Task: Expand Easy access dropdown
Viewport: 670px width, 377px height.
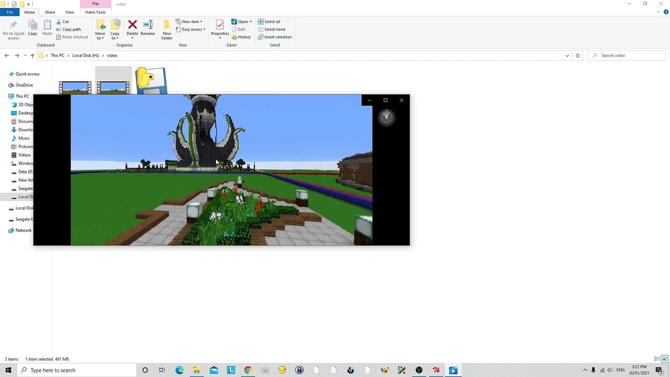Action: click(x=191, y=29)
